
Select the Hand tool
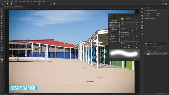click(x=2, y=50)
